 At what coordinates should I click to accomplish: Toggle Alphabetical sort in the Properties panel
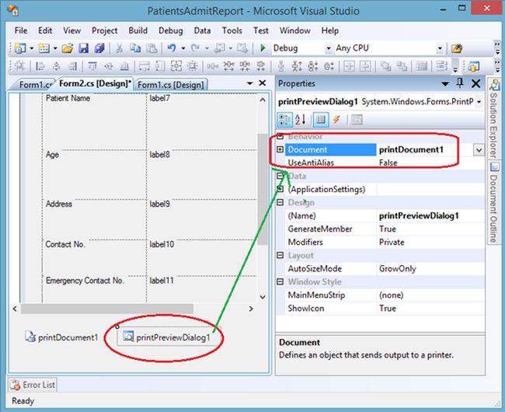click(301, 120)
